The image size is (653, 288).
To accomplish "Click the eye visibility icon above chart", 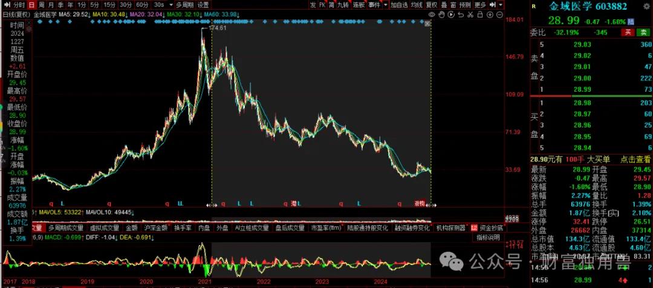I will [x=432, y=15].
